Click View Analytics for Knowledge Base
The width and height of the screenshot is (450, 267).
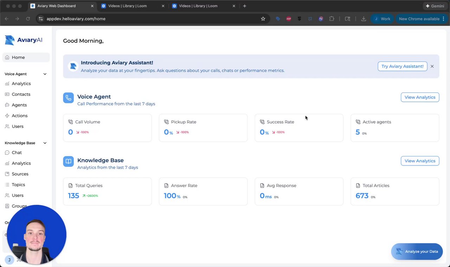(420, 161)
